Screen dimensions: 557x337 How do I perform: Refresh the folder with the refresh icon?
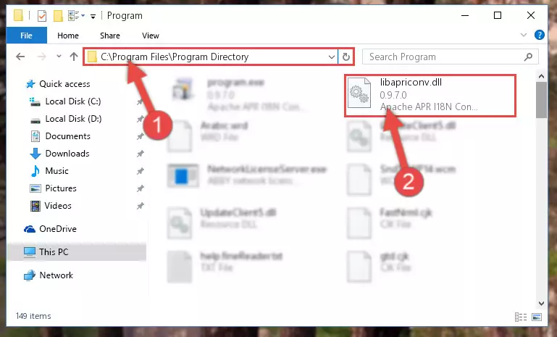346,57
